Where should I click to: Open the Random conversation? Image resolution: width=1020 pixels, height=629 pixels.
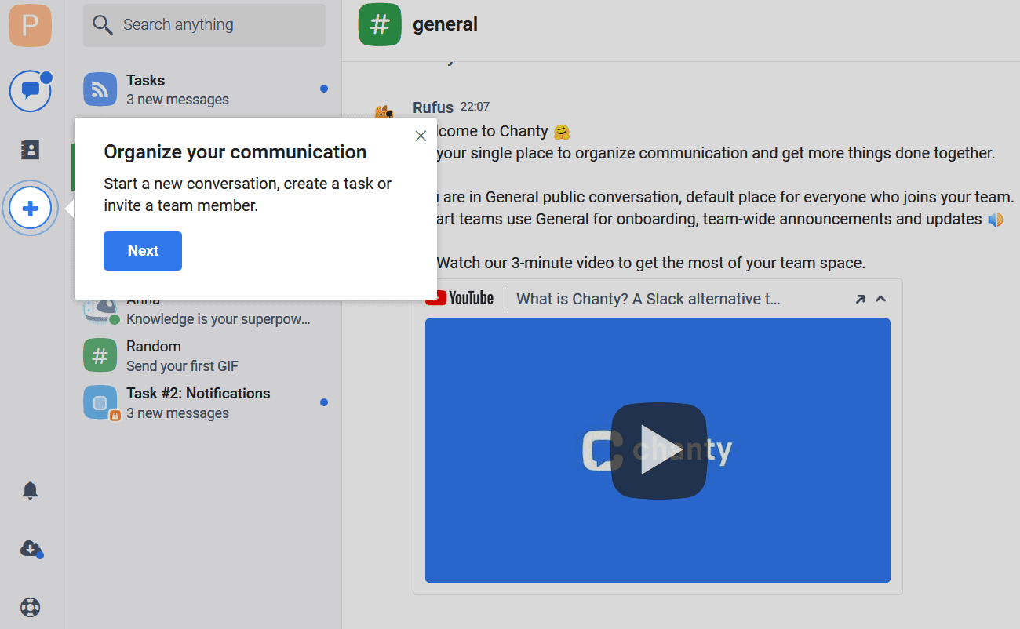204,355
